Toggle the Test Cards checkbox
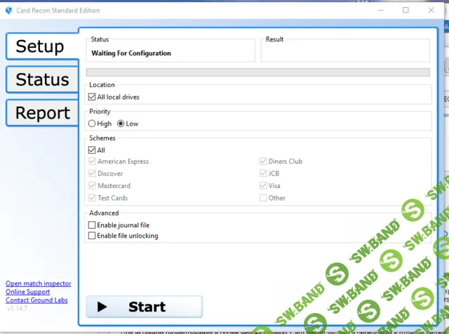 92,198
